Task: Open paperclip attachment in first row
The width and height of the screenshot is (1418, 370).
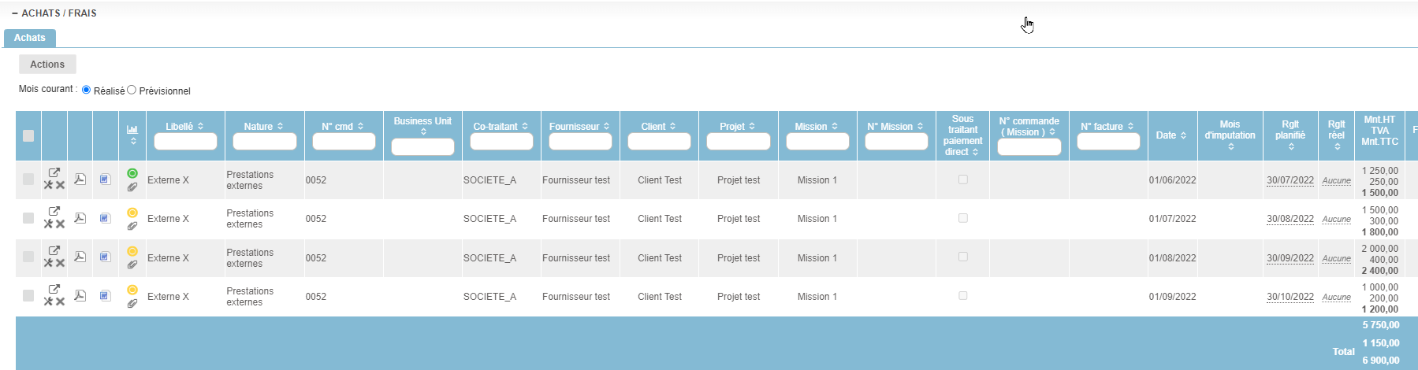Action: [x=132, y=187]
